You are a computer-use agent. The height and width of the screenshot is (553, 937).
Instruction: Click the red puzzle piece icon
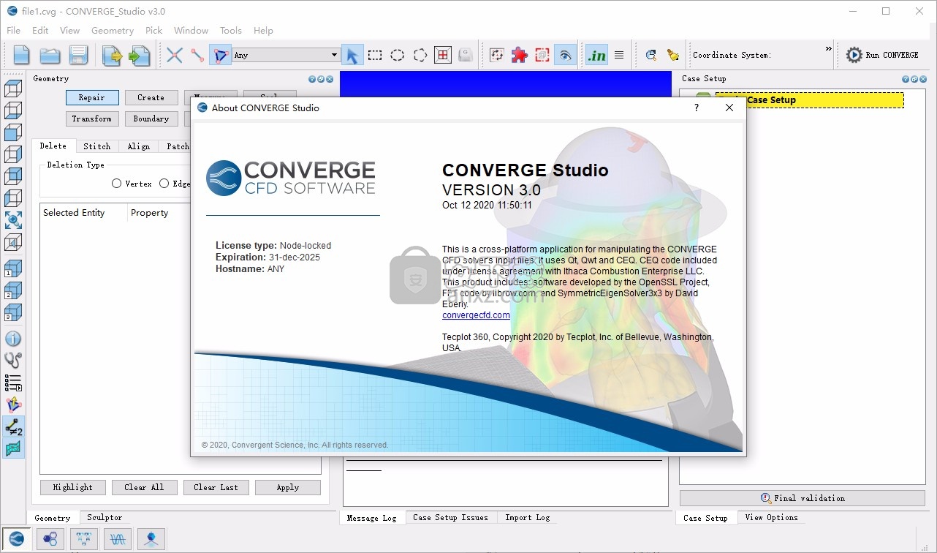pos(520,55)
